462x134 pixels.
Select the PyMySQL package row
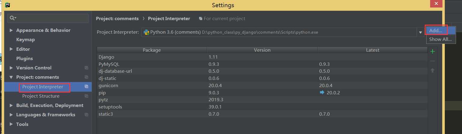point(262,64)
